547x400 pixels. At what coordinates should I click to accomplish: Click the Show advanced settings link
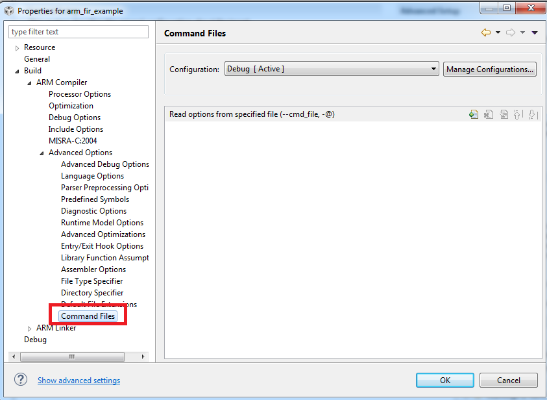click(x=79, y=381)
